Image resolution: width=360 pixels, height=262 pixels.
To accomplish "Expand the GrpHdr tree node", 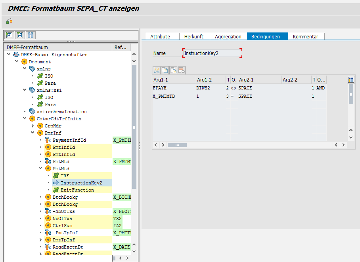I will tap(33, 126).
